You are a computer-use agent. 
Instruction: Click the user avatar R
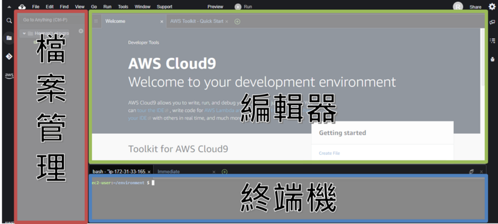458,7
